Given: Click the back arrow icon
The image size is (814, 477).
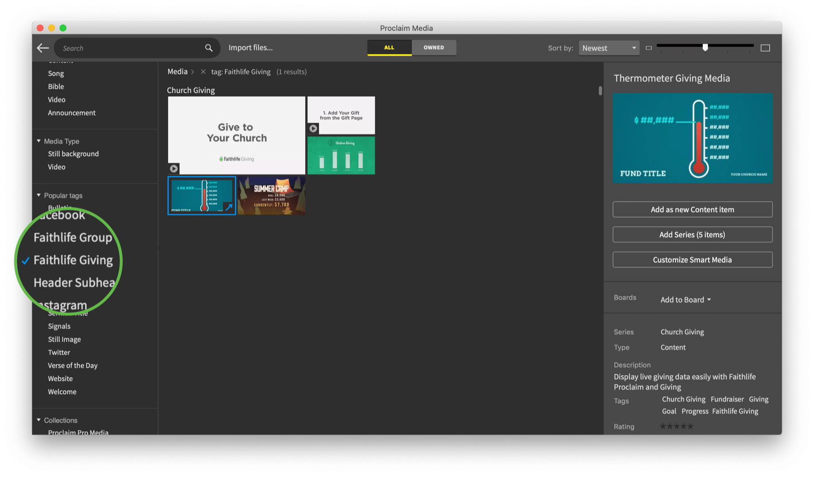Looking at the screenshot, I should 43,48.
